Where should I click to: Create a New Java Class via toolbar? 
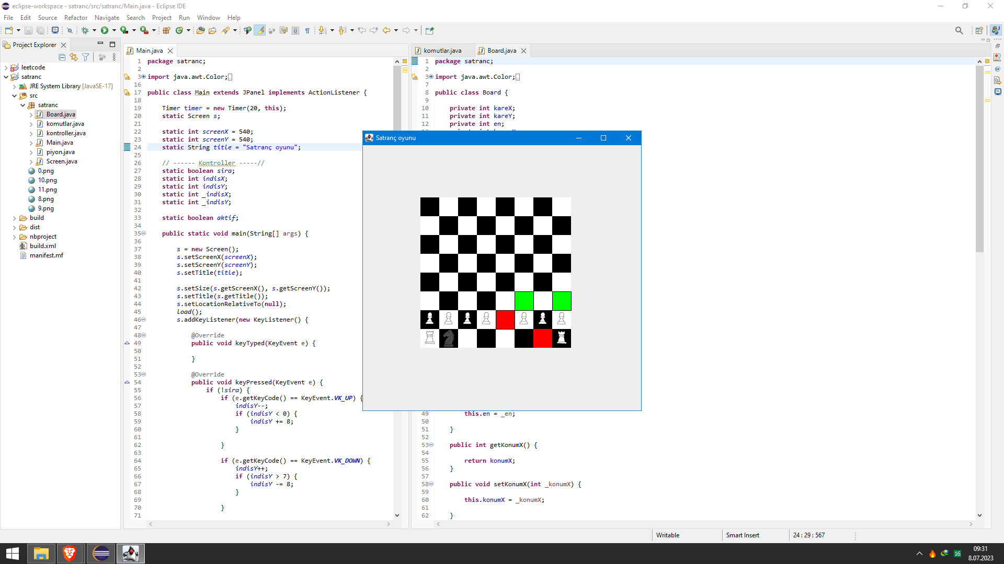point(179,30)
